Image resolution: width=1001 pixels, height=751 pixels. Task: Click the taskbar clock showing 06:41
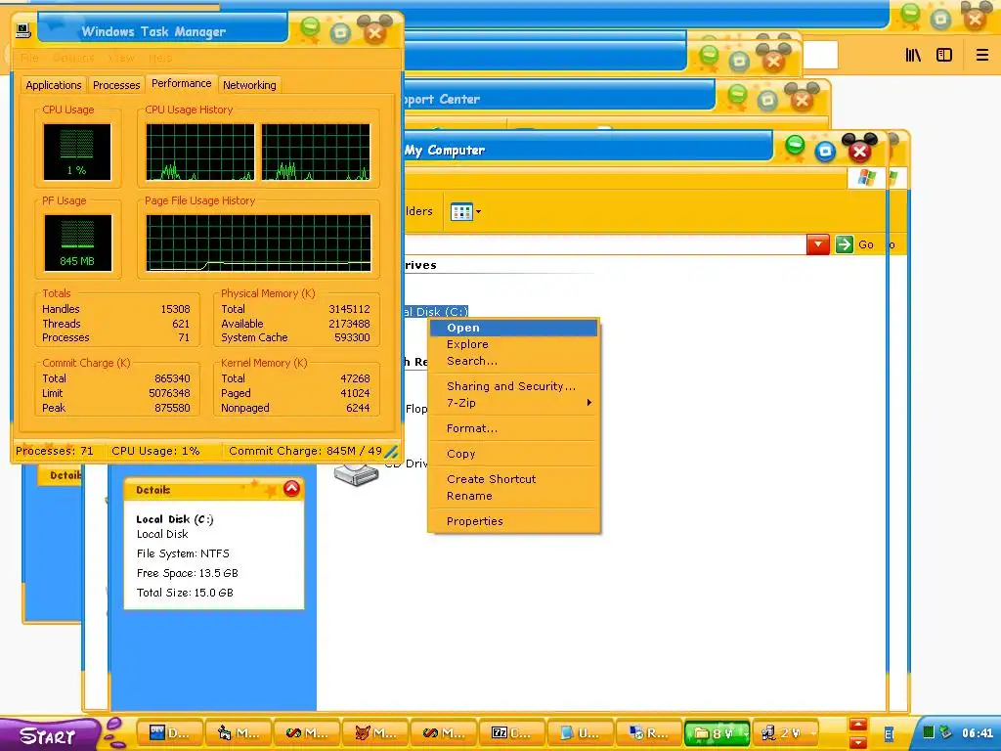(978, 733)
